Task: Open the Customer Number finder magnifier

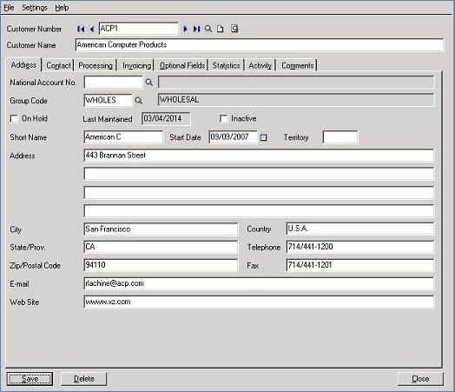Action: coord(208,29)
